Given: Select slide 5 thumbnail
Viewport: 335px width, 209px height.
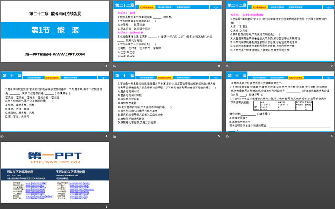Looking at the screenshot, I should 167,101.
